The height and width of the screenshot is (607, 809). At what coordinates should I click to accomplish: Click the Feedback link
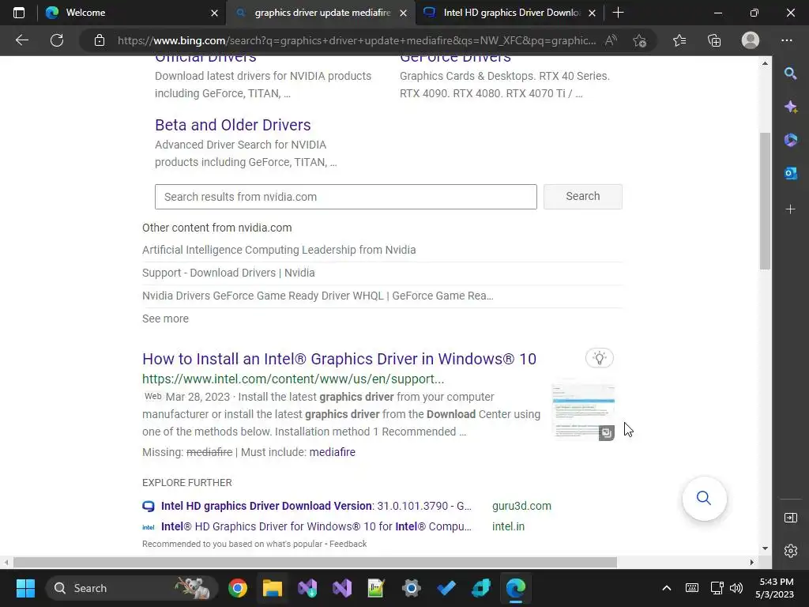348,544
